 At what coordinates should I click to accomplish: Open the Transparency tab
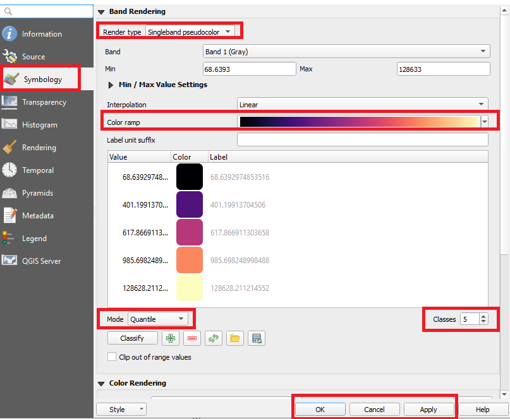[47, 102]
